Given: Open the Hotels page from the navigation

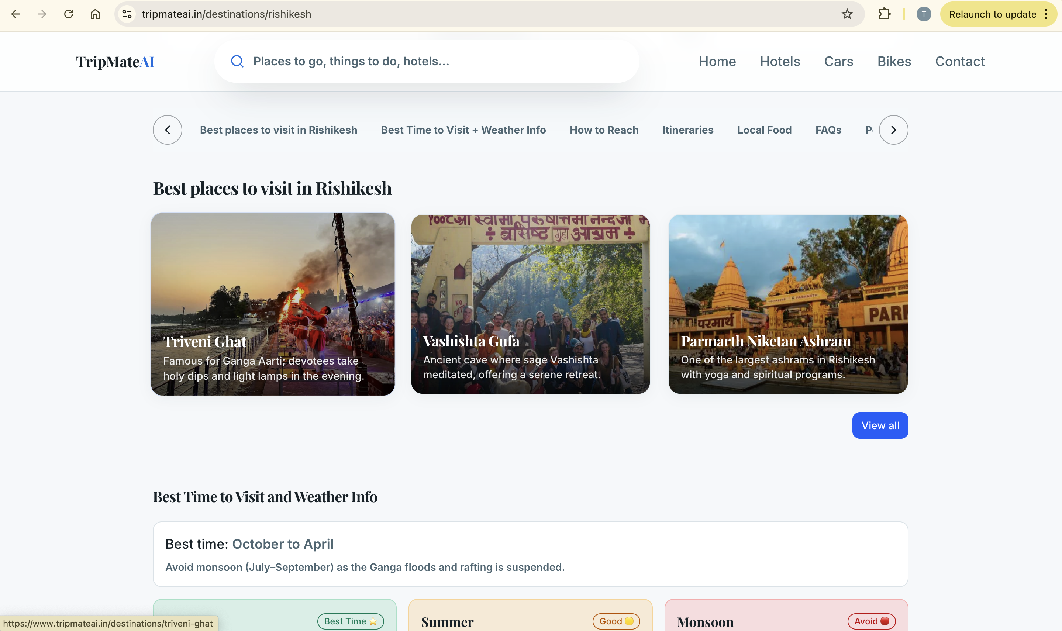Looking at the screenshot, I should [x=780, y=61].
